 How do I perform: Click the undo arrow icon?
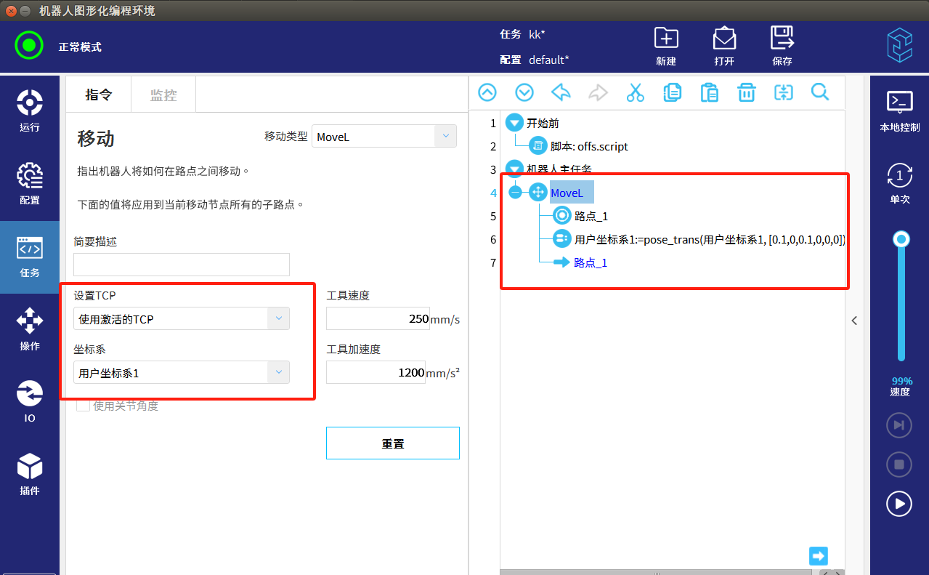click(x=561, y=92)
